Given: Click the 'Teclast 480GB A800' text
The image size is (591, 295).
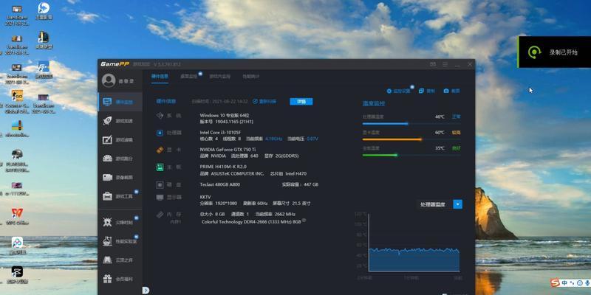Looking at the screenshot, I should (219, 184).
